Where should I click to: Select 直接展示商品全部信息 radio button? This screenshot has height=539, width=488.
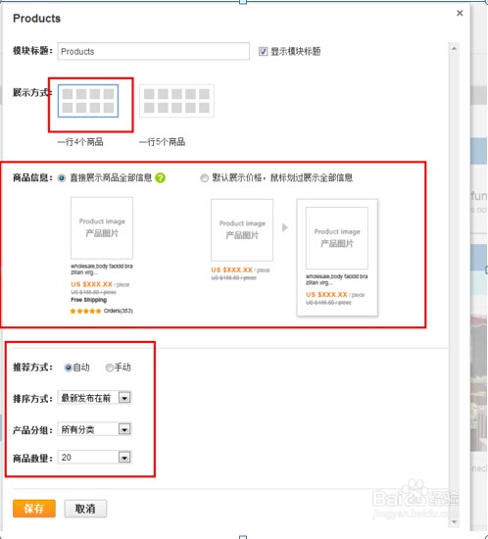pos(62,178)
